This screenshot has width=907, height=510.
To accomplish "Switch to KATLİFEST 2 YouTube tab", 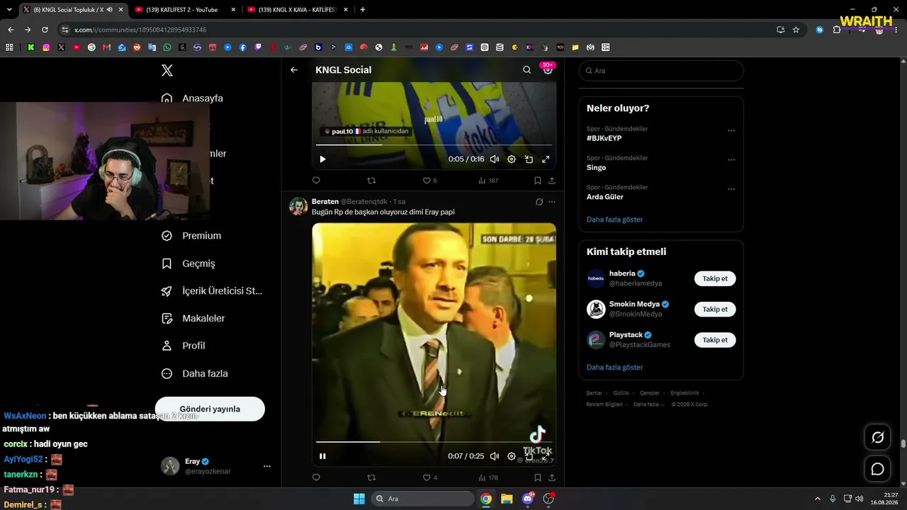I will pyautogui.click(x=184, y=10).
